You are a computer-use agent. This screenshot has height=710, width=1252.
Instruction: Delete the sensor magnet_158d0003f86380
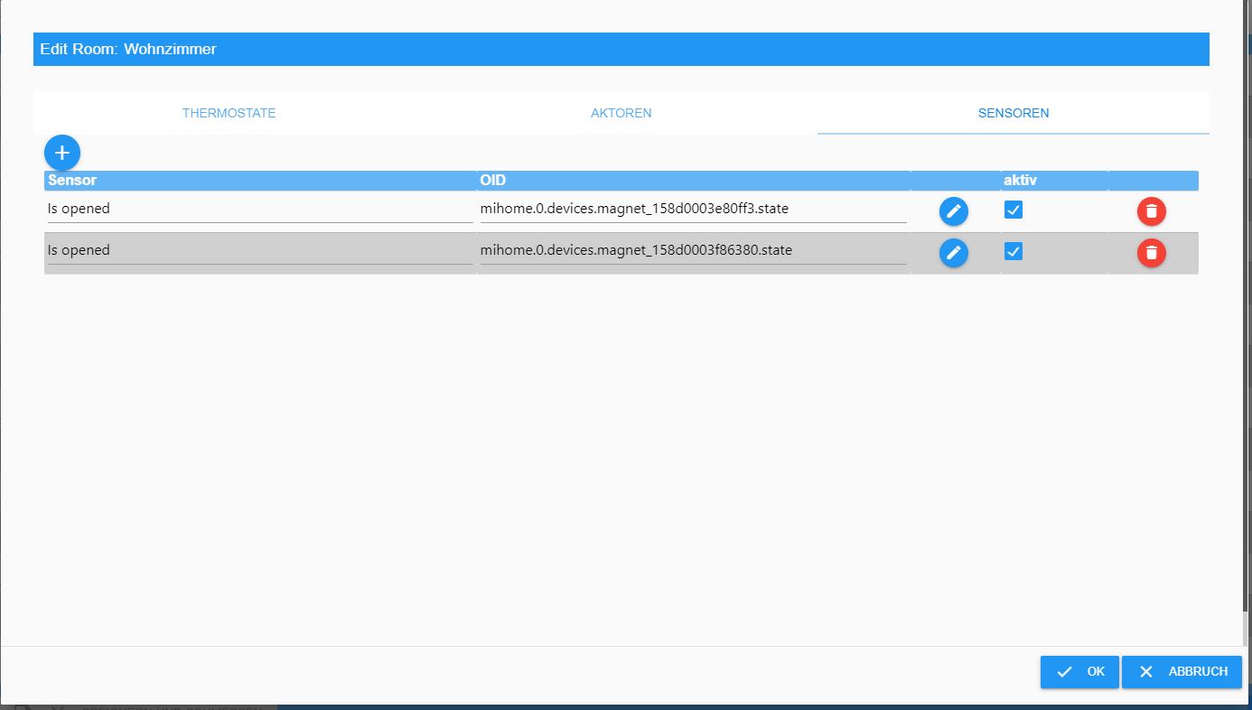(x=1152, y=253)
